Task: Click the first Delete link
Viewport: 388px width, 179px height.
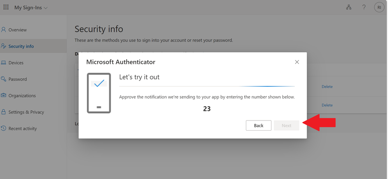Action: [327, 87]
